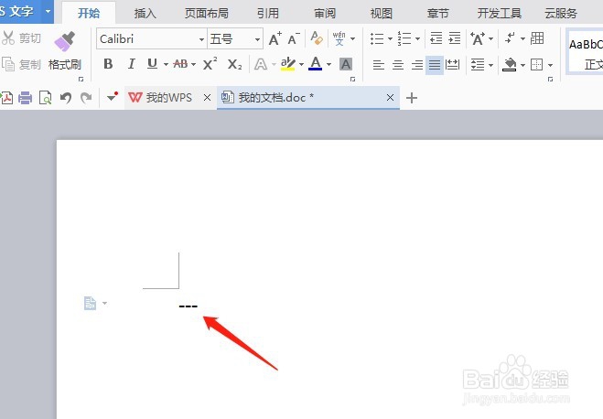Viewport: 603px width, 419px height.
Task: Click the bullet list icon
Action: click(x=377, y=38)
